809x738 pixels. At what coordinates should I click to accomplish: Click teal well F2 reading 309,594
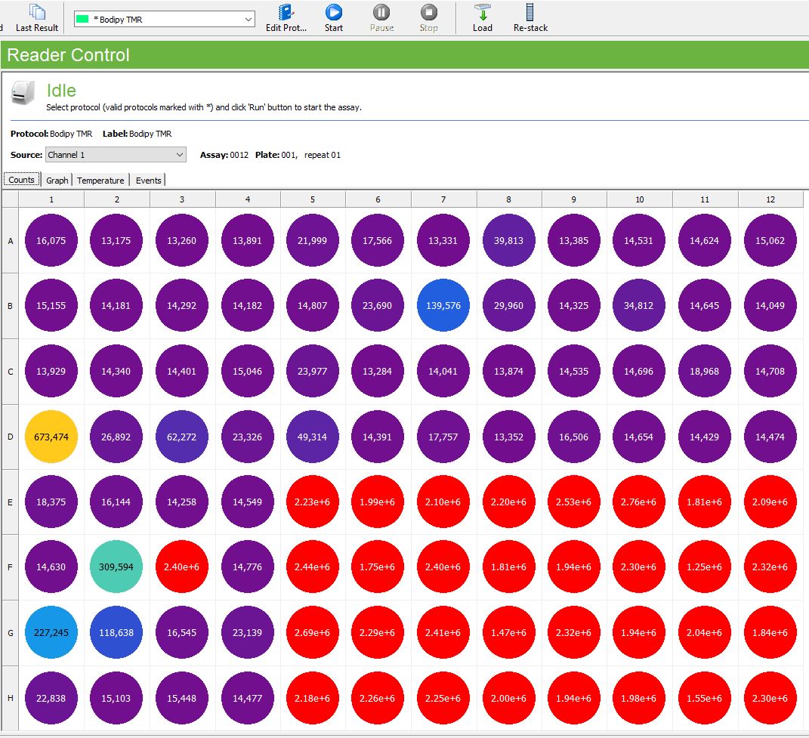click(116, 567)
